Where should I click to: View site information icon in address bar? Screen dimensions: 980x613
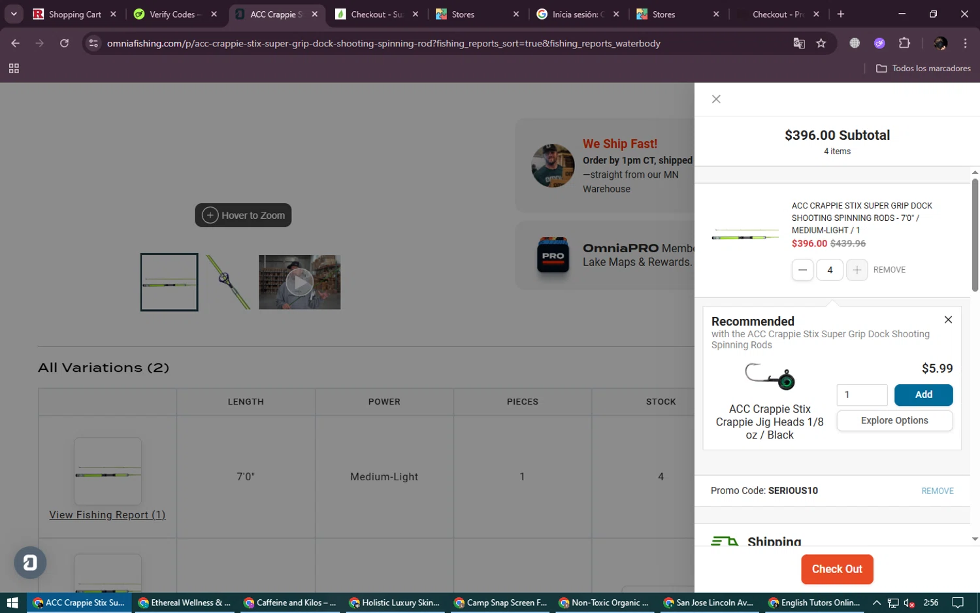point(93,43)
